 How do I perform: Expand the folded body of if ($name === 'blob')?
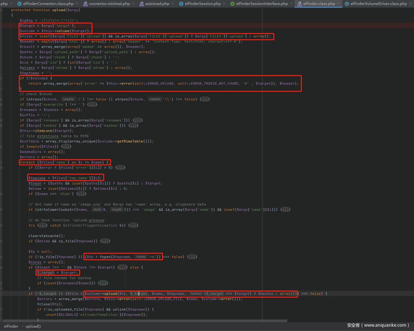[x=81, y=194]
